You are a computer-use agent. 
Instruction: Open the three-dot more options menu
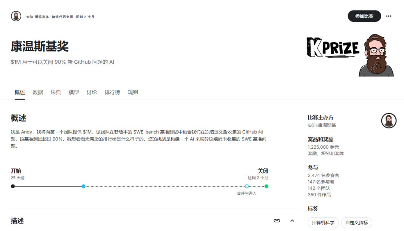click(389, 16)
